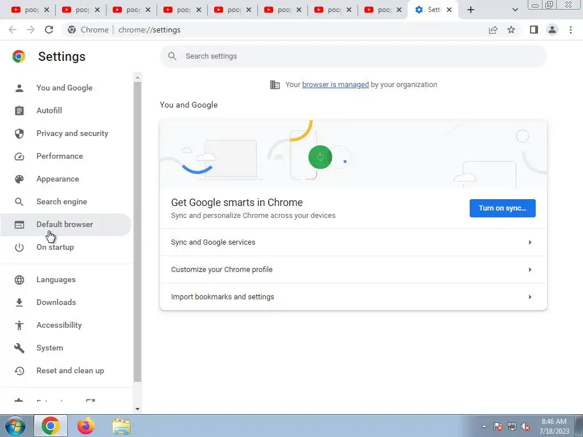The height and width of the screenshot is (437, 583).
Task: Launch Firefox from the taskbar
Action: [x=86, y=426]
